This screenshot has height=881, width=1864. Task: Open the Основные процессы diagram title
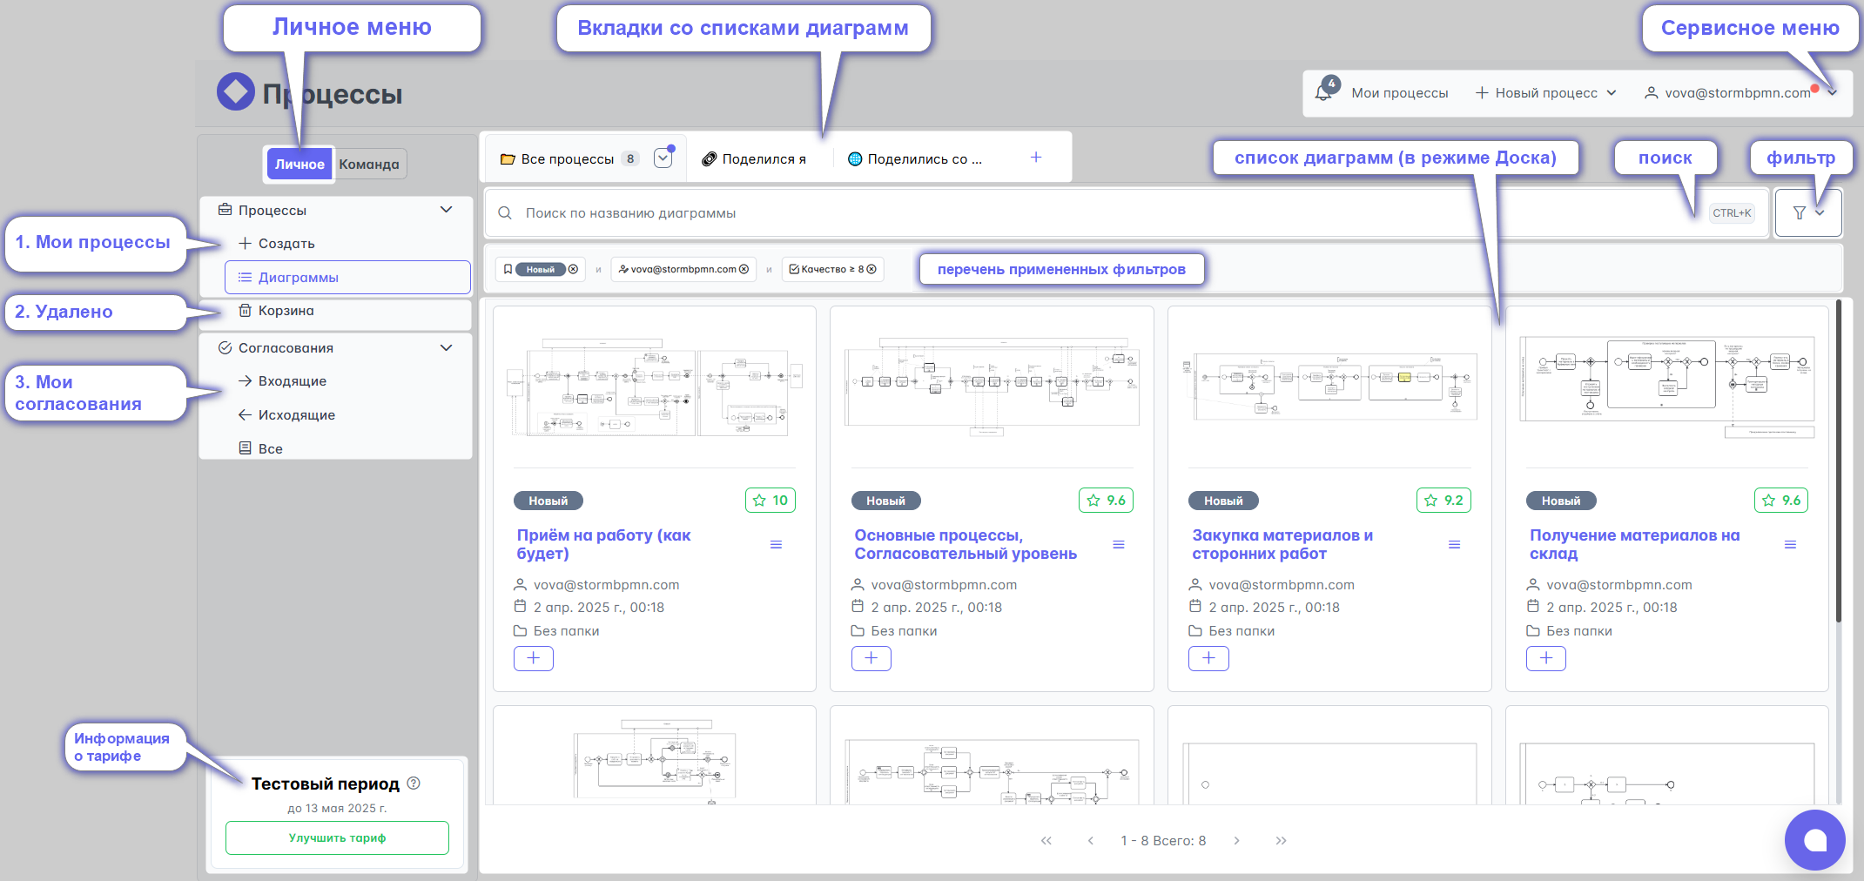[965, 544]
